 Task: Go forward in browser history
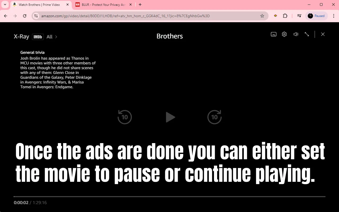[15, 16]
